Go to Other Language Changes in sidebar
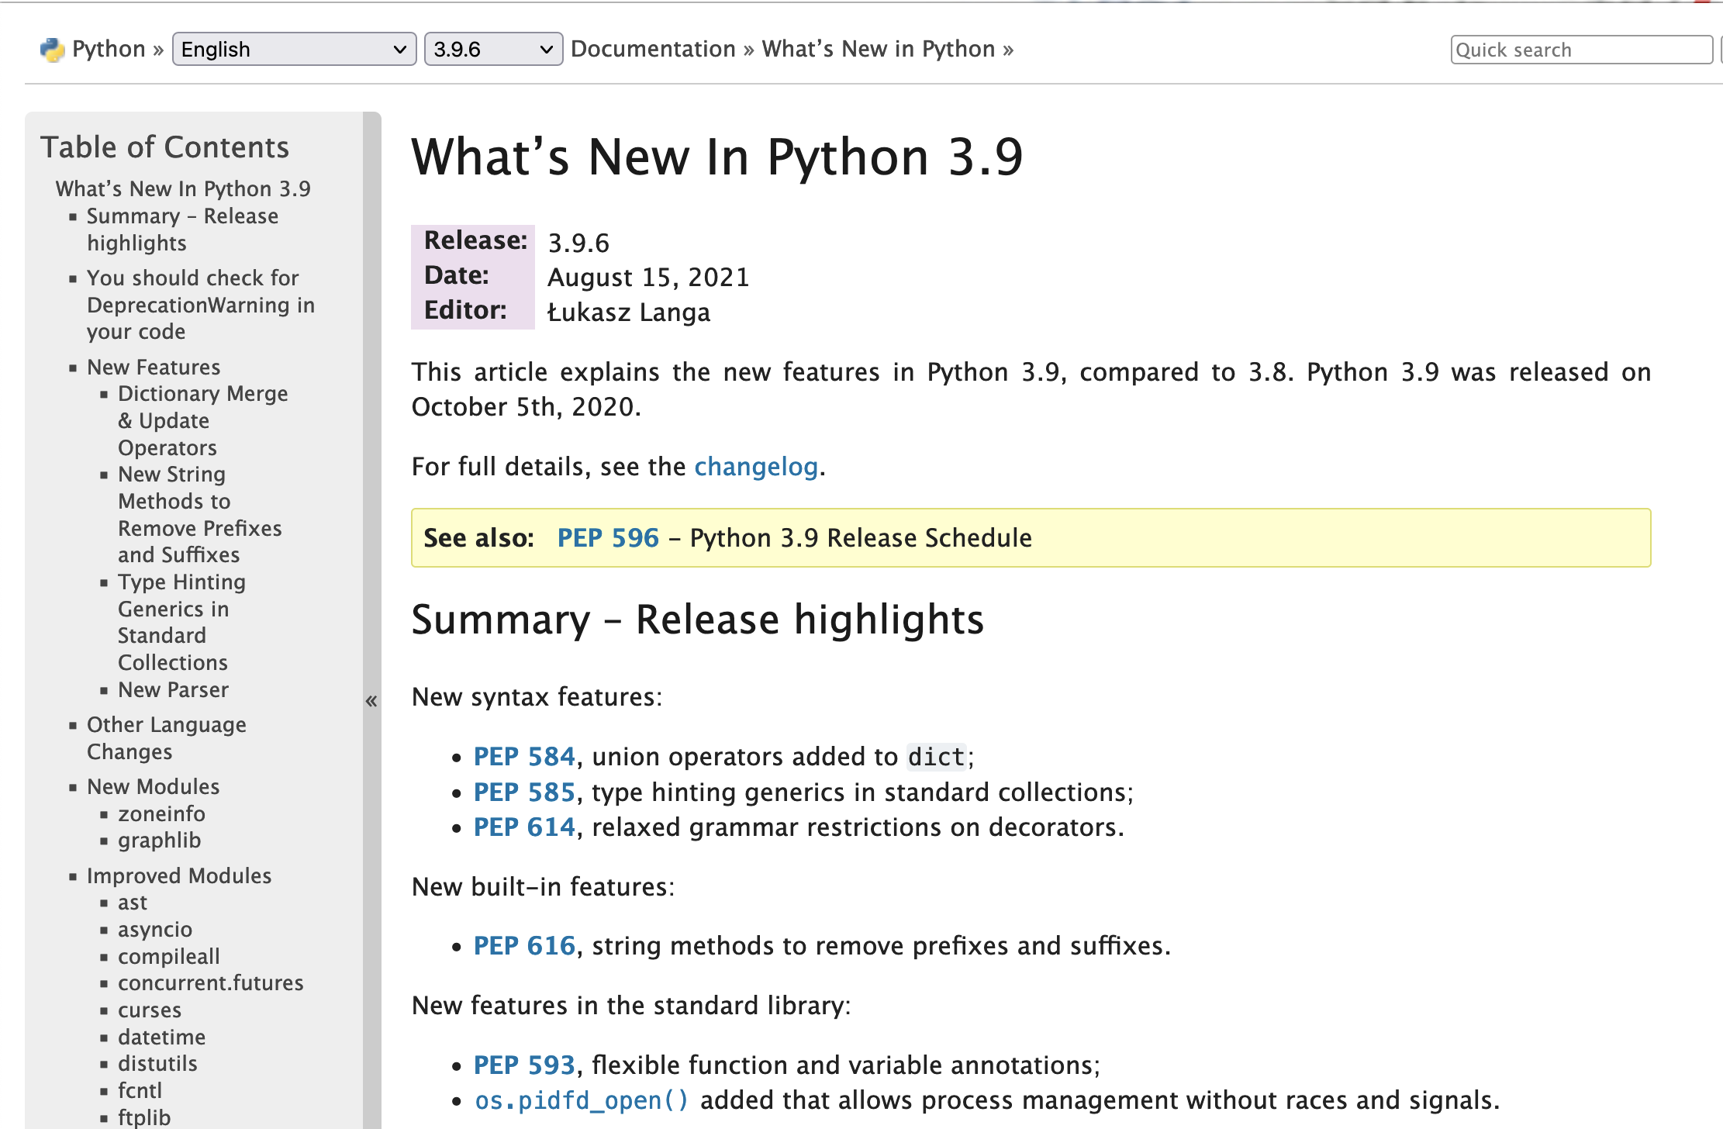 [x=166, y=738]
